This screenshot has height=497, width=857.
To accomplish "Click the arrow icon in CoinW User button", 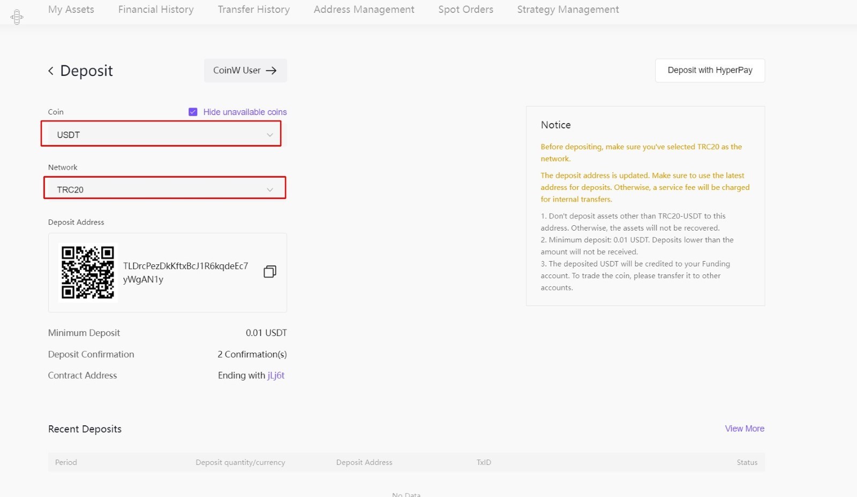I will (272, 71).
